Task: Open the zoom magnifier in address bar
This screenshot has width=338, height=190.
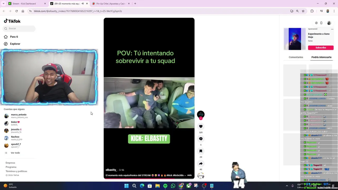Action: tap(297, 11)
